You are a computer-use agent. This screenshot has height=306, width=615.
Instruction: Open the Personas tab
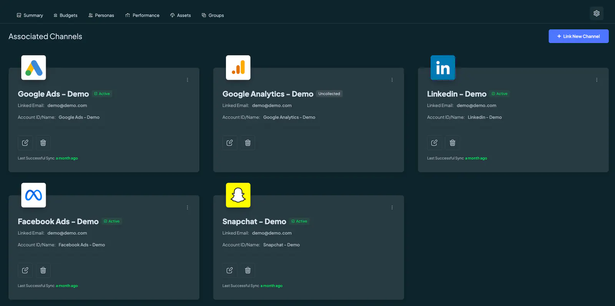tap(101, 15)
